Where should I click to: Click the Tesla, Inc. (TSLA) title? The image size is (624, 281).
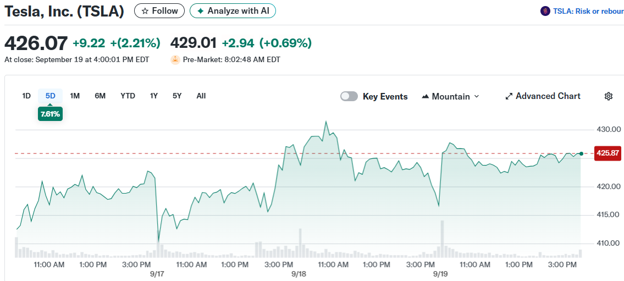64,11
